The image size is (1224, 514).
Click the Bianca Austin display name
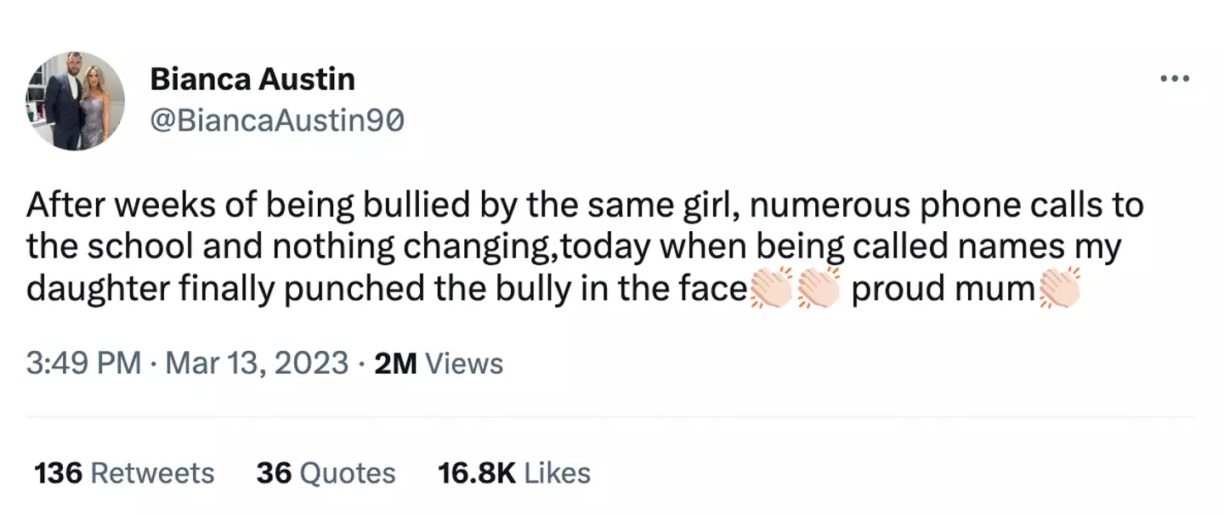tap(252, 80)
